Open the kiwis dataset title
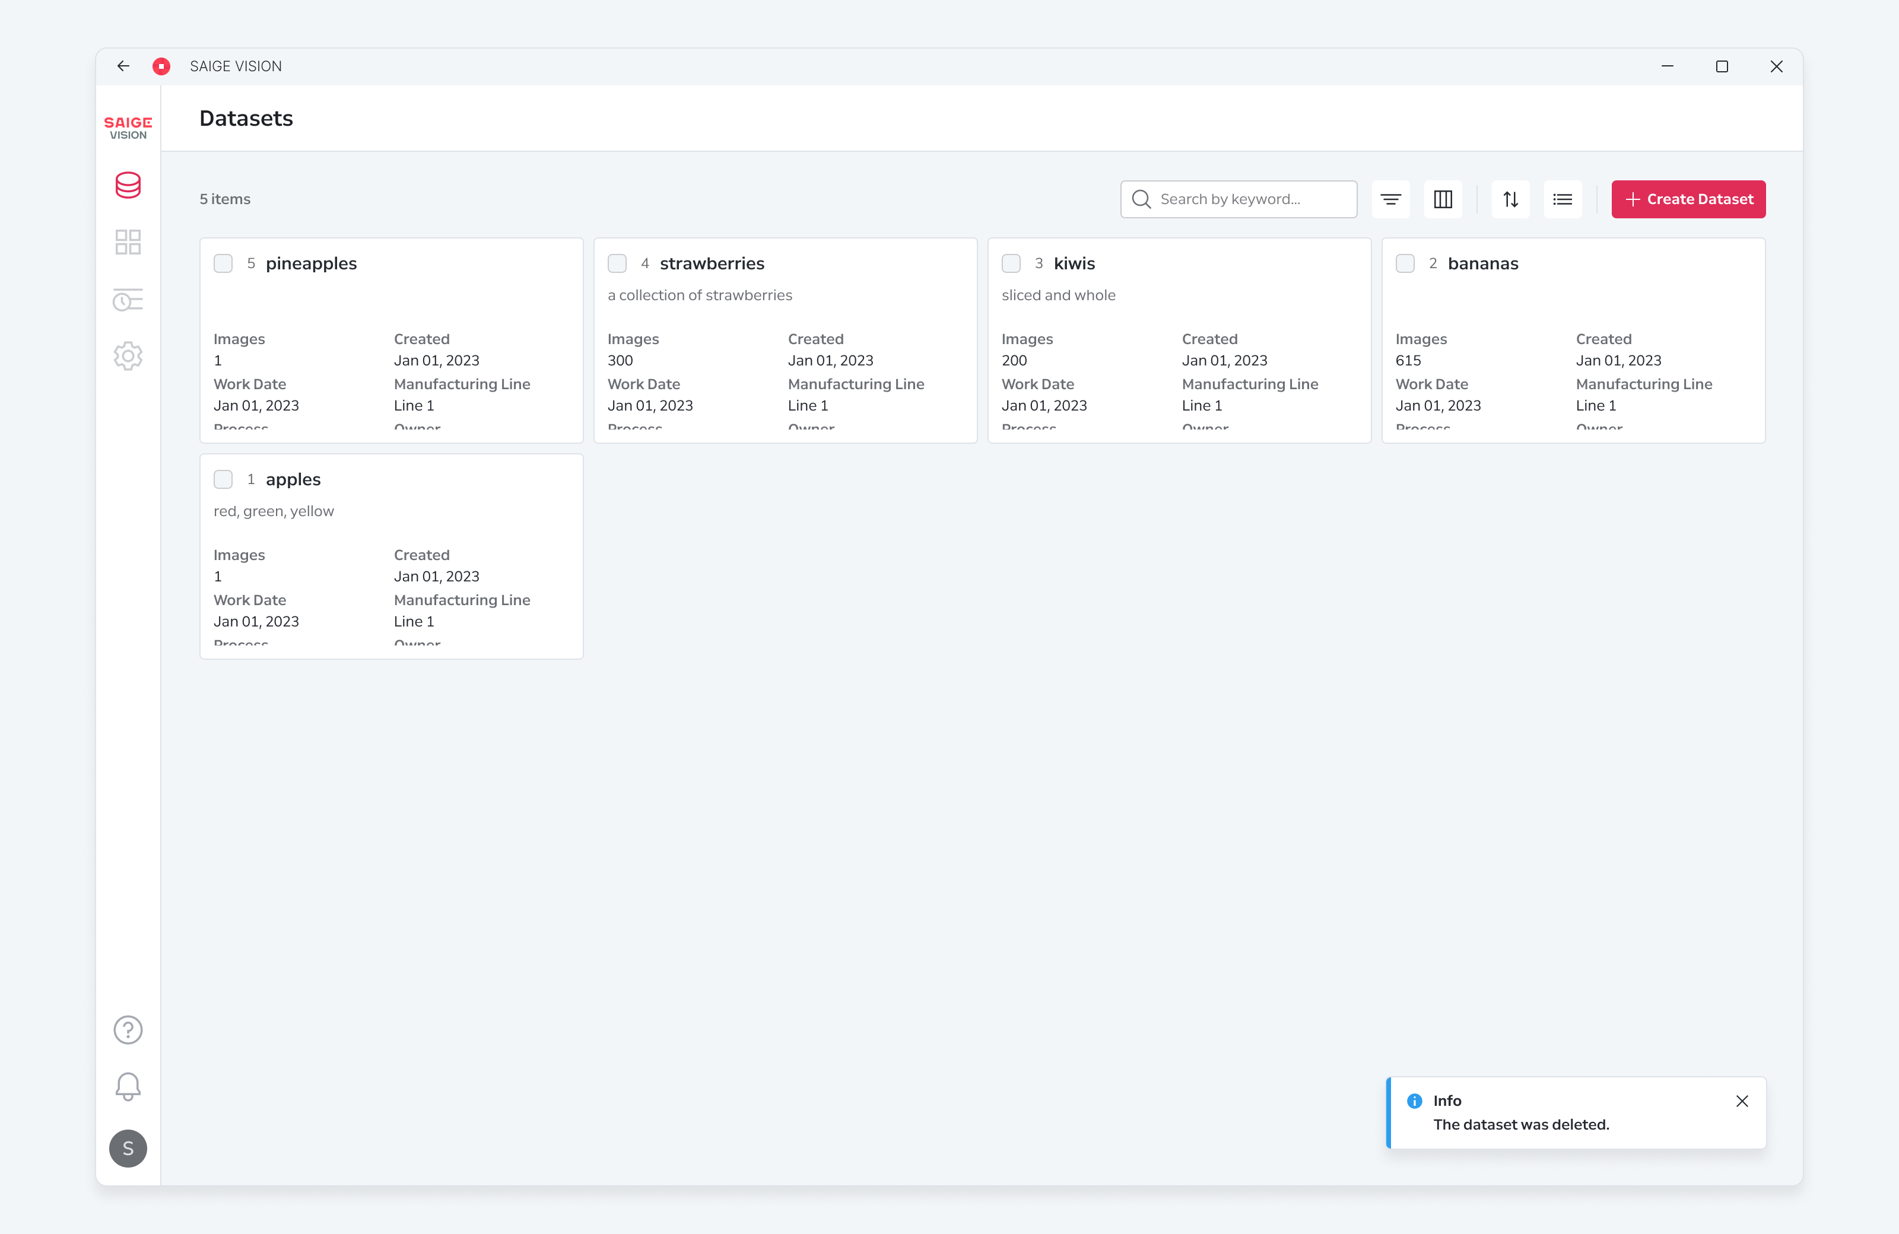This screenshot has width=1899, height=1234. click(1074, 263)
